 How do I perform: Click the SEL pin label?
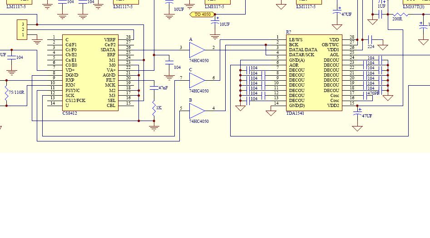point(112,101)
